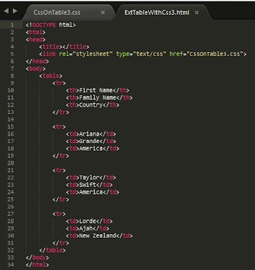Click line number 8 in the gutter

(x=12, y=76)
